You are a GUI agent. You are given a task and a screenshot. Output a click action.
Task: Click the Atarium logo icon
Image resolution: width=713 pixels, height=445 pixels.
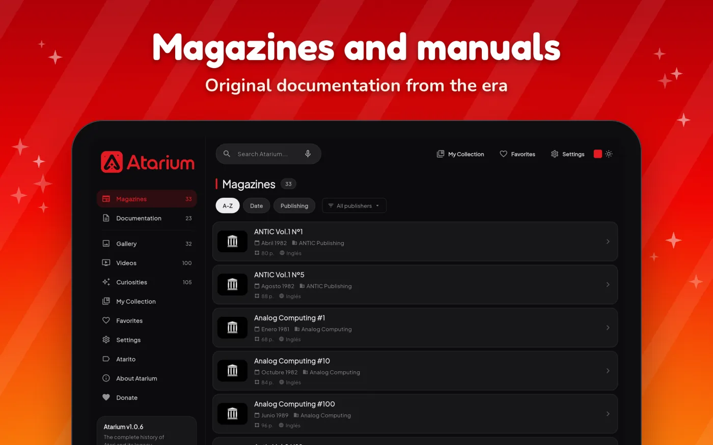point(112,162)
